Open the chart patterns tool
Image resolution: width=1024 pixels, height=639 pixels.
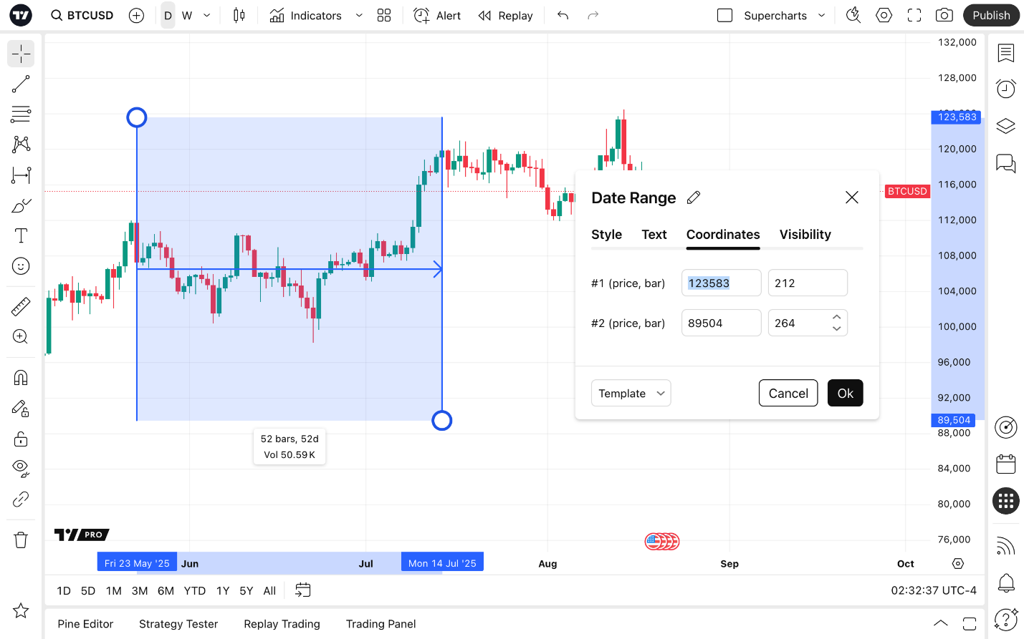[x=21, y=145]
